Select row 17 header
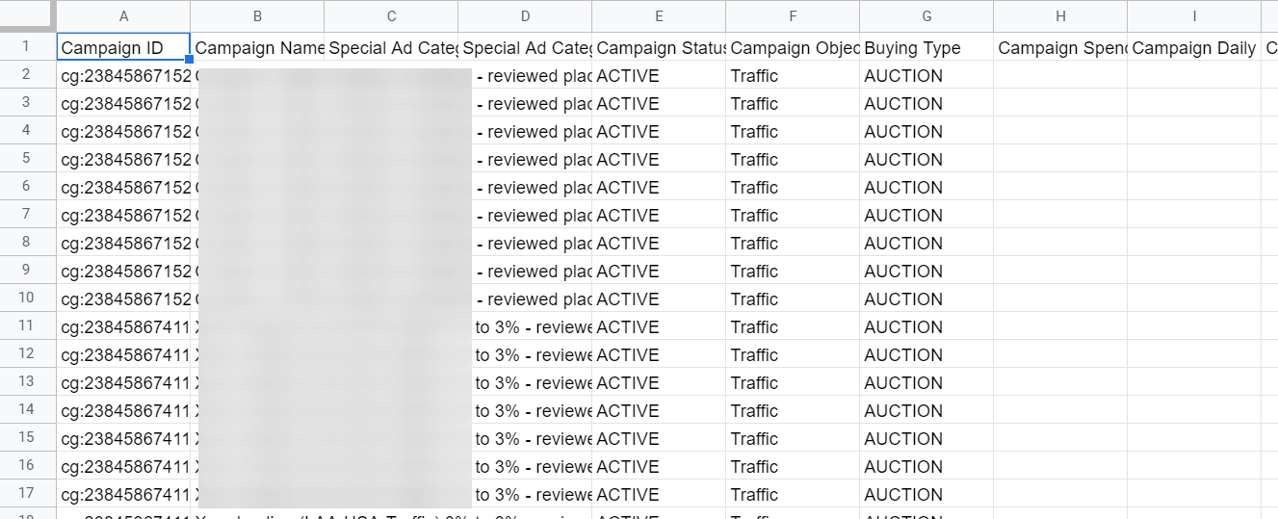The image size is (1278, 519). (28, 494)
